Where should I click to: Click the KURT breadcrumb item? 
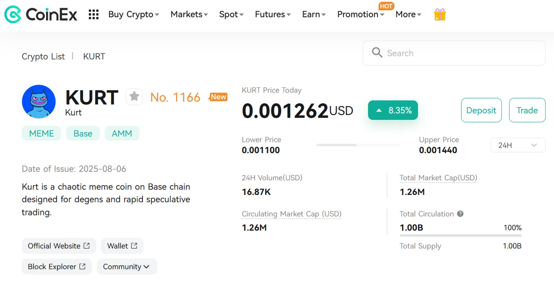coord(94,56)
